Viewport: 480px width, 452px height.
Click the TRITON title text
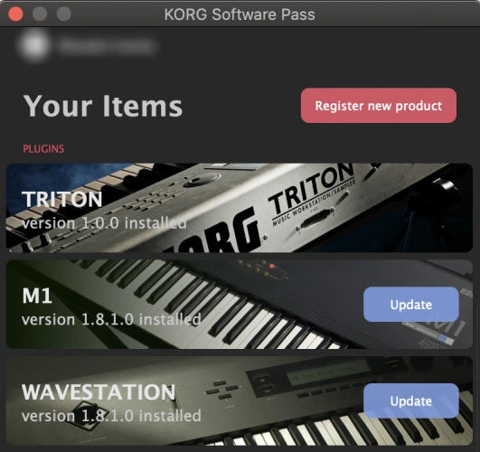(61, 199)
